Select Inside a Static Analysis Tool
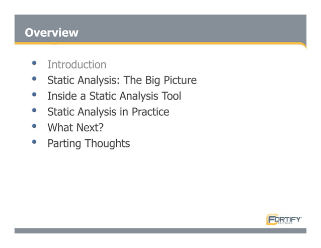Image resolution: width=321 pixels, height=248 pixels. coord(114,96)
